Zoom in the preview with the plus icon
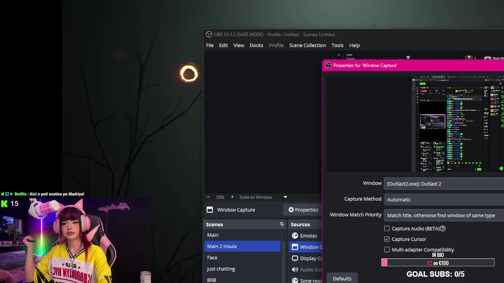The width and height of the screenshot is (504, 283). [x=232, y=197]
